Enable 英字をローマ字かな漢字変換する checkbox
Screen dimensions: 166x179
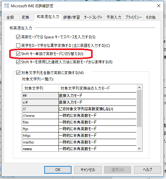[18, 45]
